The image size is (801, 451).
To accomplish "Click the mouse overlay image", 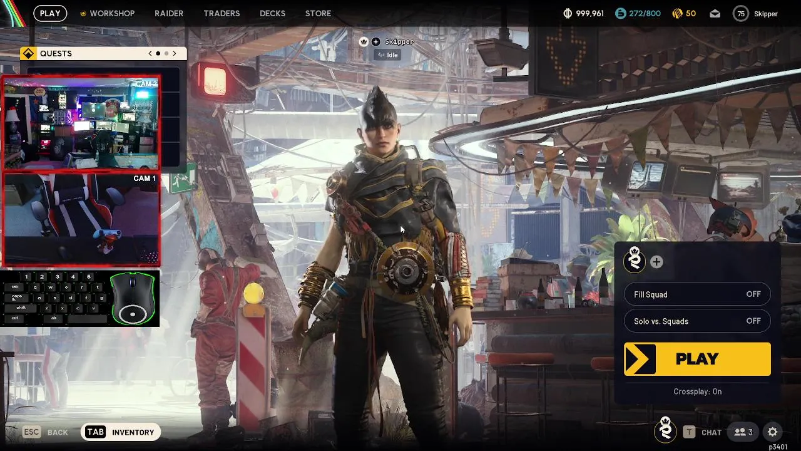I will tap(133, 298).
